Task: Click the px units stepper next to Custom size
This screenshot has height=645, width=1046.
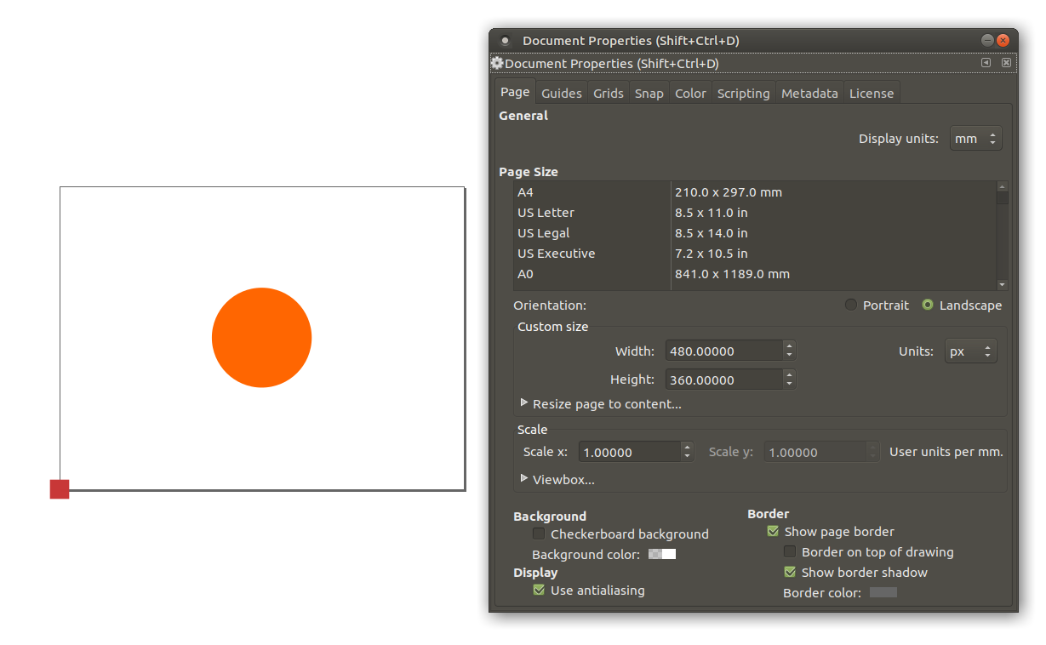Action: point(987,350)
